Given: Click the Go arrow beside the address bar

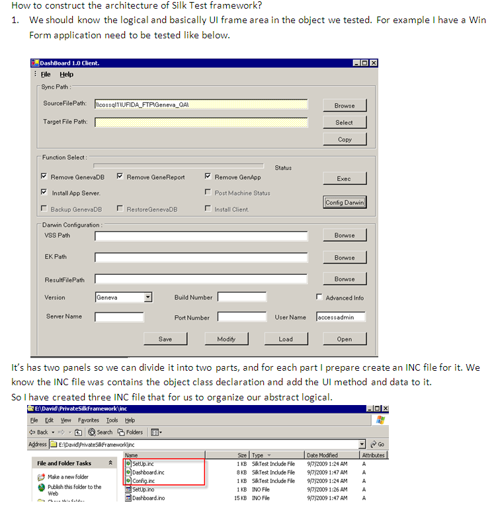Looking at the screenshot, I should pos(374,444).
